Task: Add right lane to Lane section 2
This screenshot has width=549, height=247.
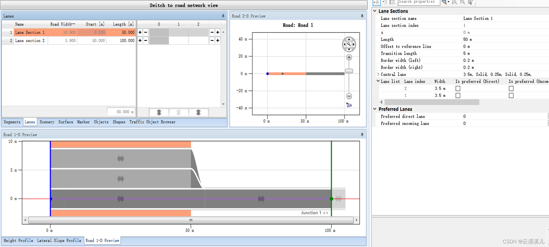Action: click(218, 40)
